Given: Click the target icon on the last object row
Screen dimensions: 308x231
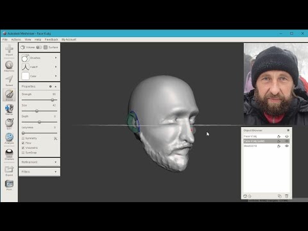Looking at the screenshot, I should coord(278,146).
